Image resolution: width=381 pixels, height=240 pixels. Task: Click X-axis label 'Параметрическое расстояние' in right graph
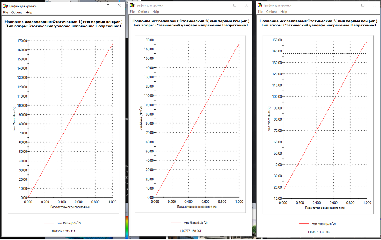pos(325,208)
